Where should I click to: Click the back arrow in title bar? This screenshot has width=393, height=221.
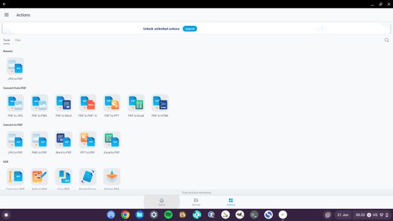(4, 4)
